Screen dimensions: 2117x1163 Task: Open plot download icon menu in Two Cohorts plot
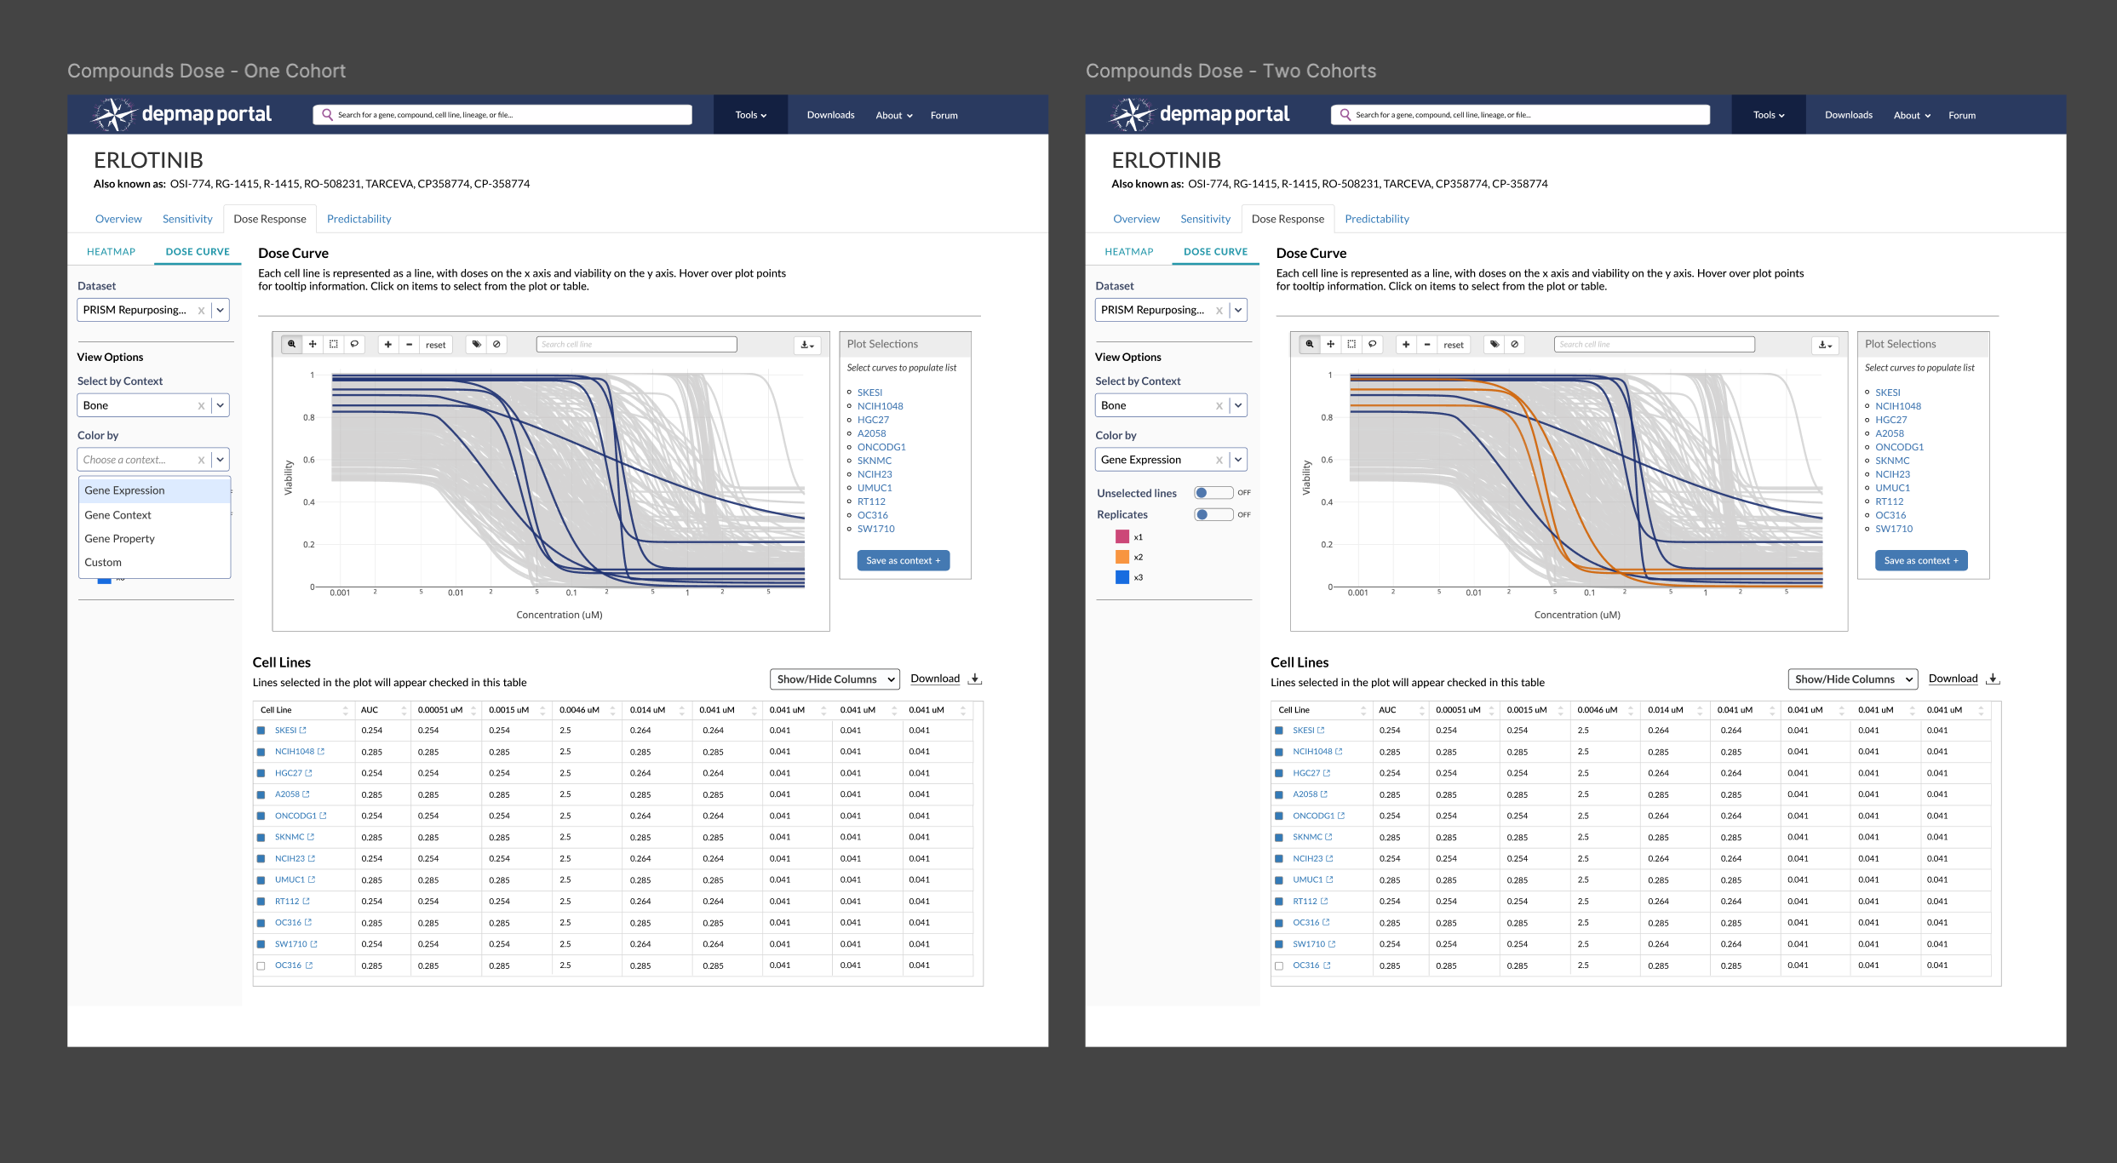click(x=1825, y=345)
